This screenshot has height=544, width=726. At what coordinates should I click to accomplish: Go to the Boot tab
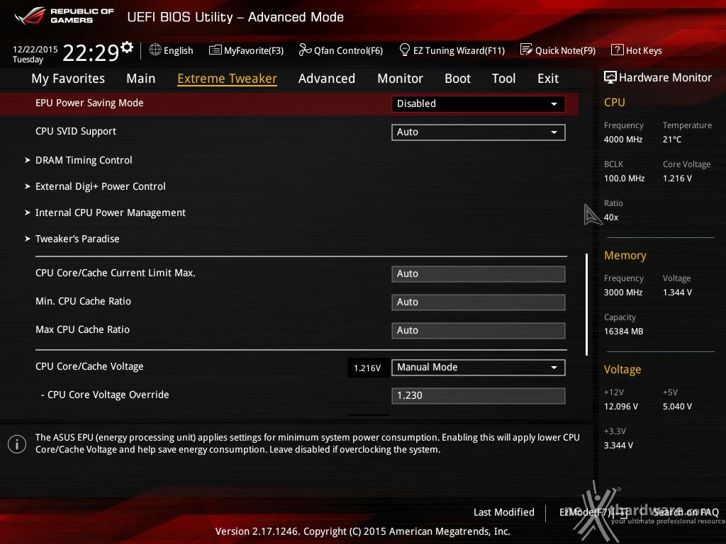457,79
